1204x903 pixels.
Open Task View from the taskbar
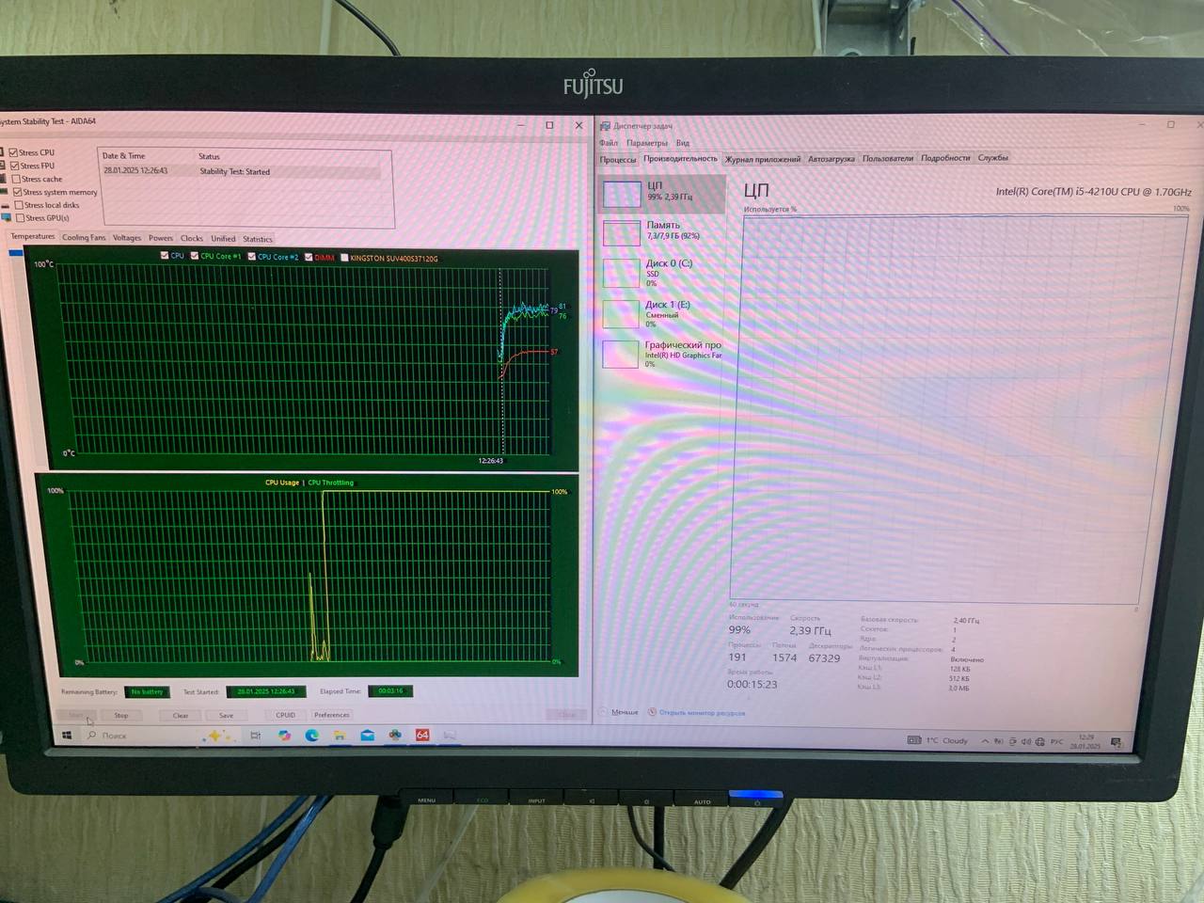(255, 736)
